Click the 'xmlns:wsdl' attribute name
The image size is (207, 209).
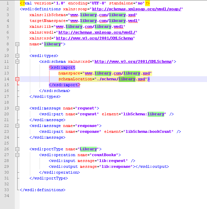[x=42, y=32]
